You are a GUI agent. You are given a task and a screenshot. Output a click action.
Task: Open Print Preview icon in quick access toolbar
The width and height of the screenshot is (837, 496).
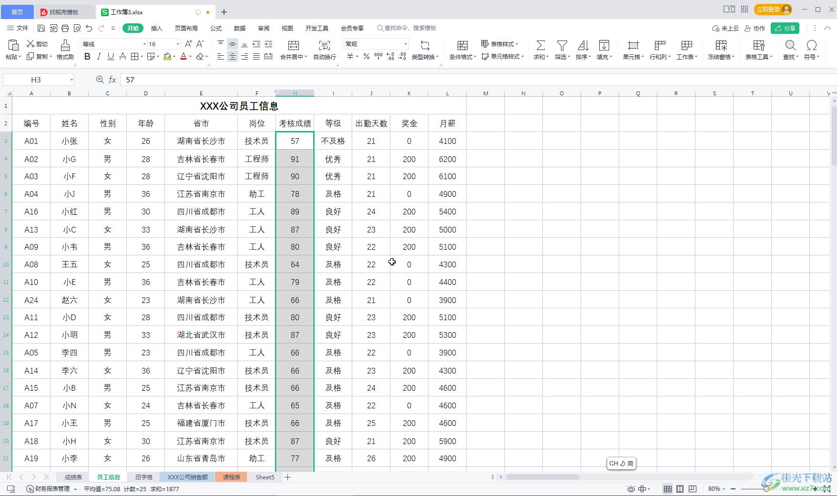(x=77, y=28)
